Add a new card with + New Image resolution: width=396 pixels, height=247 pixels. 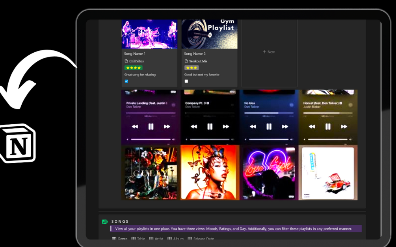tap(269, 52)
